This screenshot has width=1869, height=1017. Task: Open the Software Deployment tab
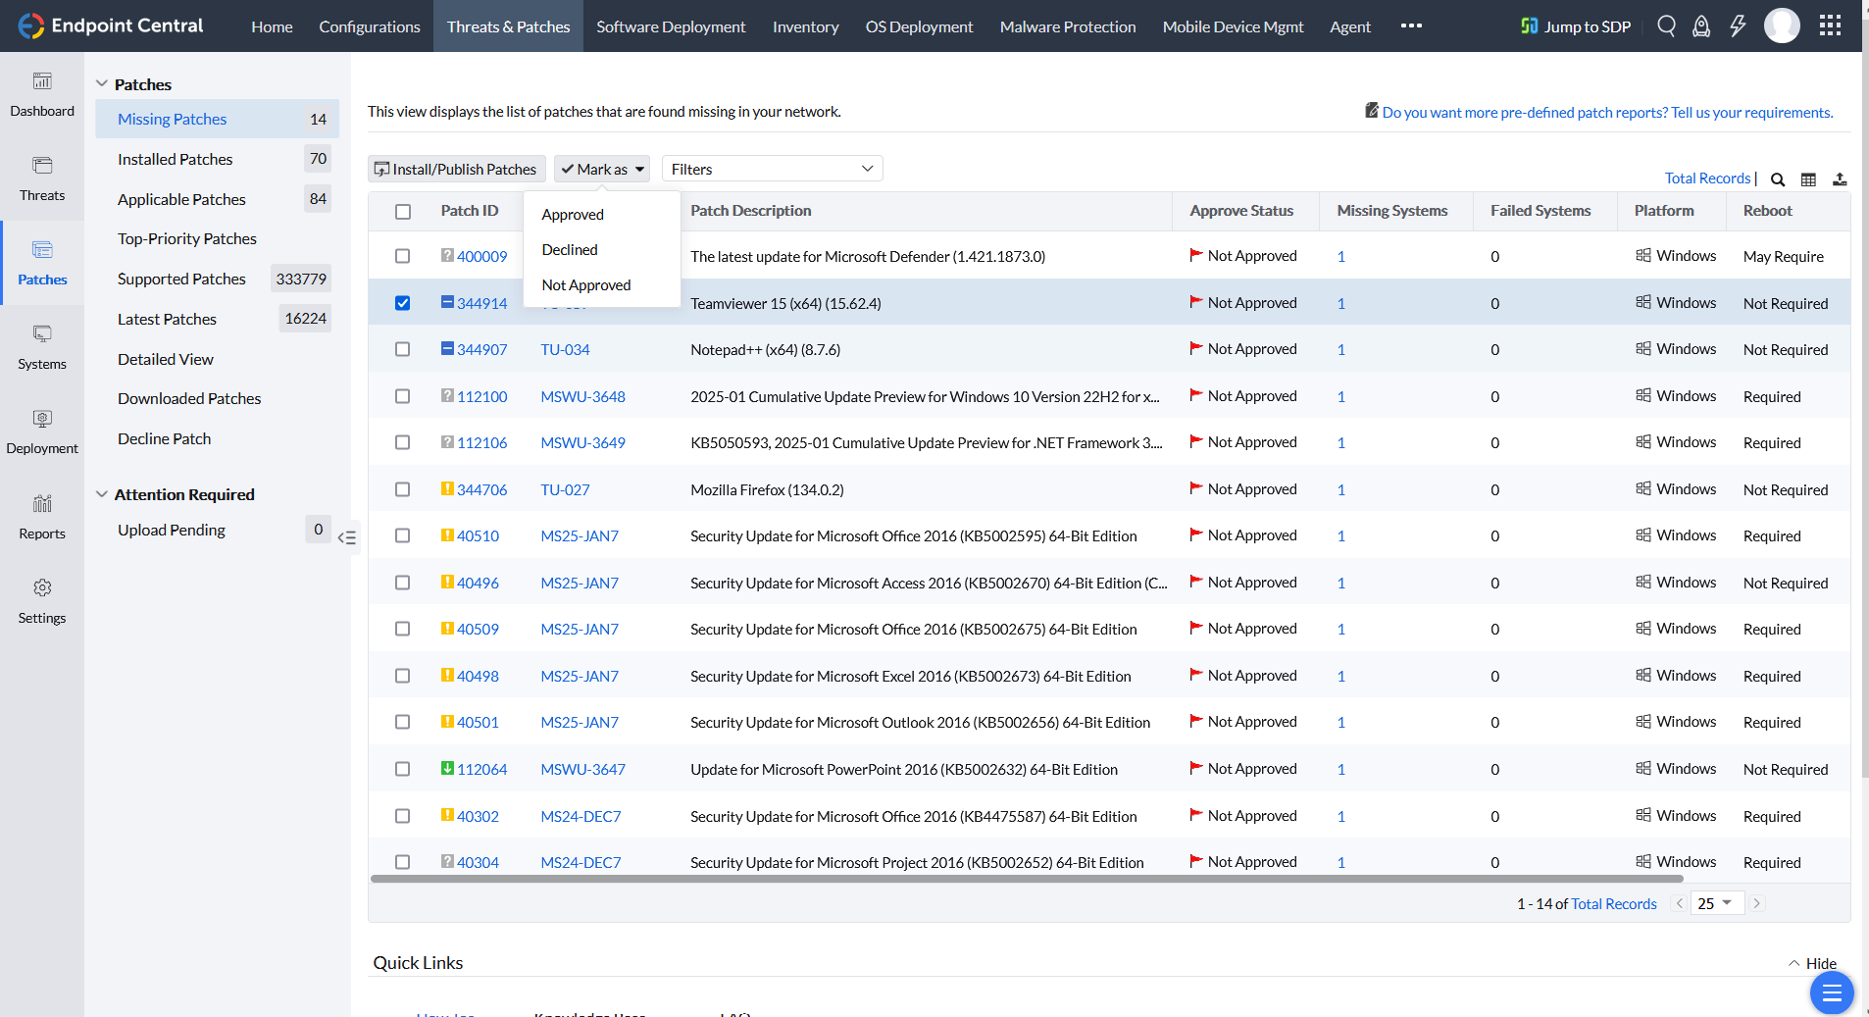coord(671,26)
